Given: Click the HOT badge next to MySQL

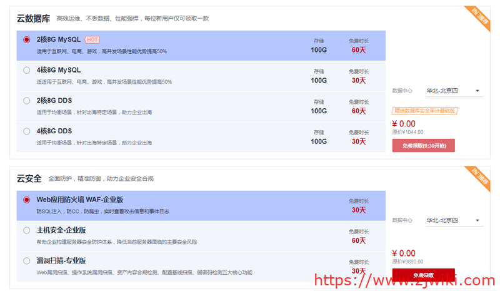Looking at the screenshot, I should (92, 39).
